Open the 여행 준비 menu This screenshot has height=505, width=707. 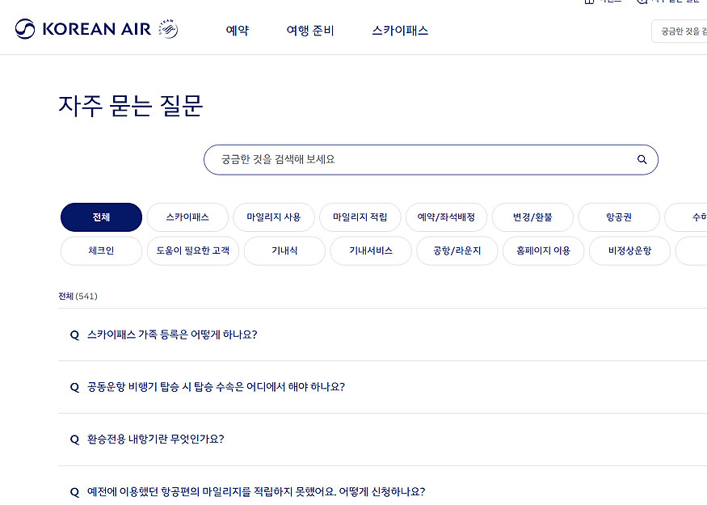point(310,30)
